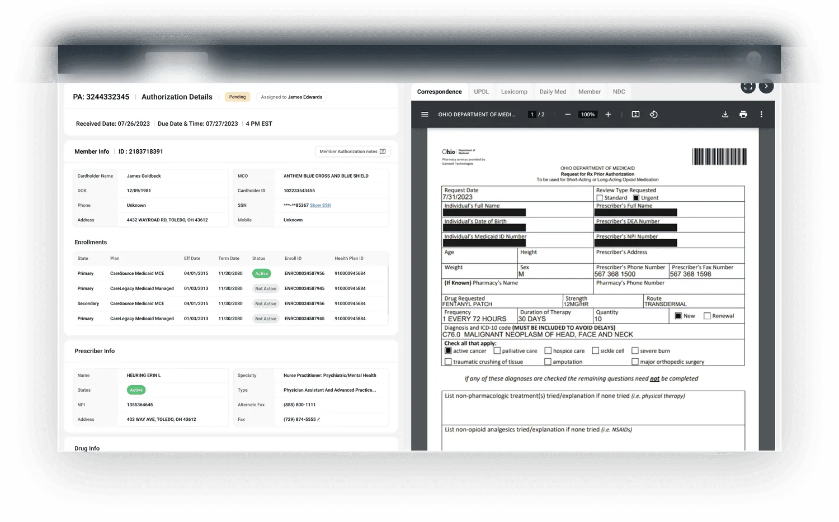This screenshot has width=839, height=522.
Task: Open the PDF viewer more actions menu
Action: point(761,115)
